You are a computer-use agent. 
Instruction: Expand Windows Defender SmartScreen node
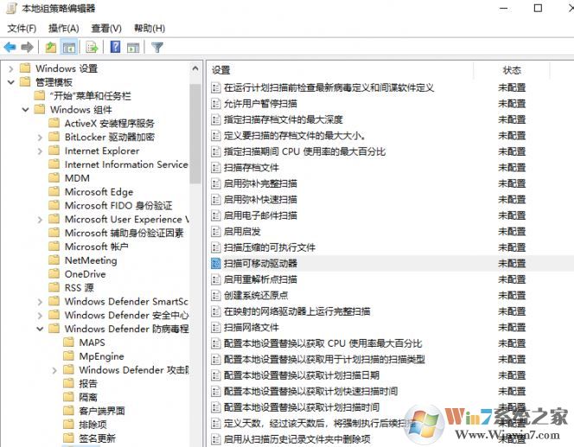(x=40, y=301)
